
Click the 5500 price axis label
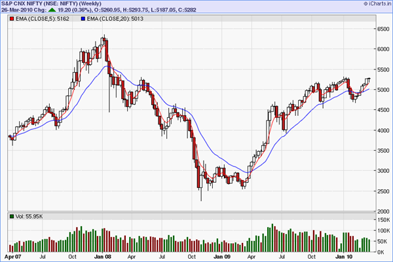pyautogui.click(x=383, y=69)
